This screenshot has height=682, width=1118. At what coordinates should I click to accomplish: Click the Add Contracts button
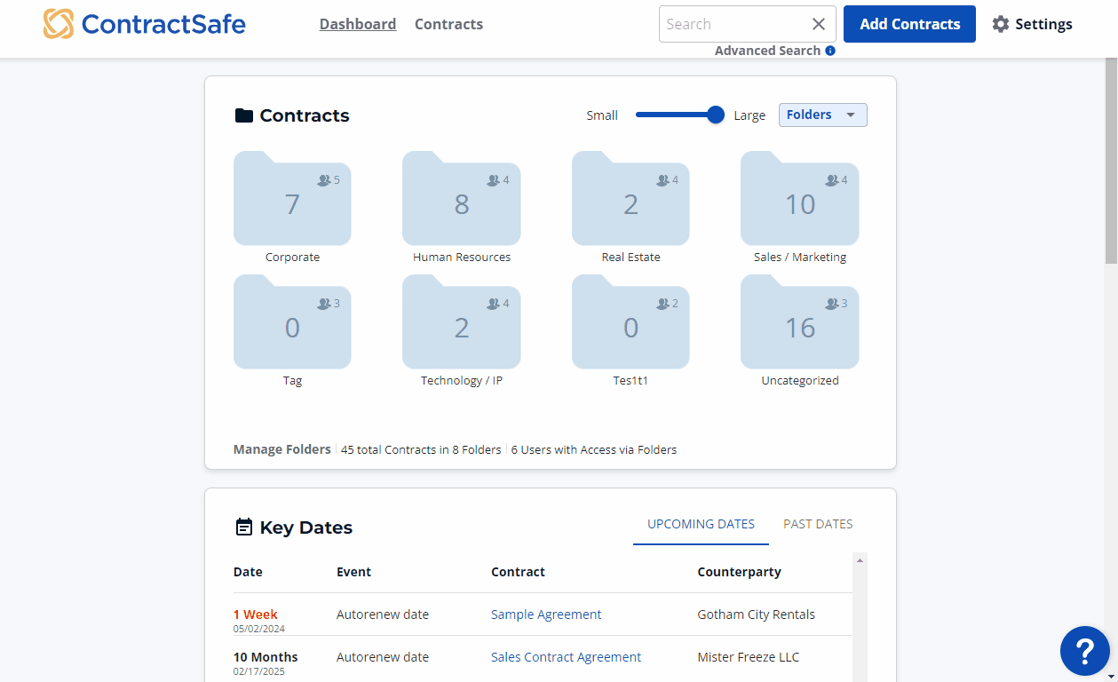tap(909, 24)
